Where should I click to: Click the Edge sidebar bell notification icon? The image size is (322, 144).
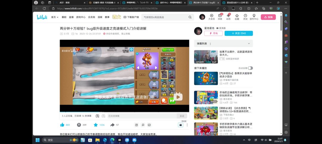pyautogui.click(x=286, y=15)
